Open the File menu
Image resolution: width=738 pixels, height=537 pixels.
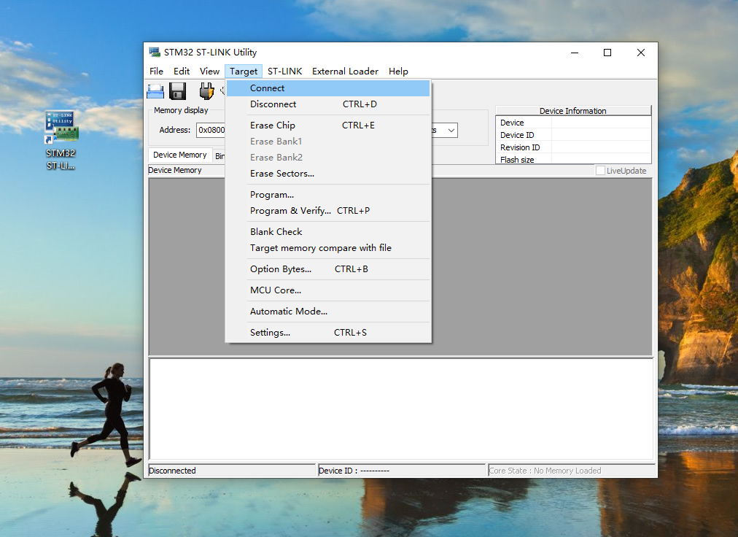156,71
